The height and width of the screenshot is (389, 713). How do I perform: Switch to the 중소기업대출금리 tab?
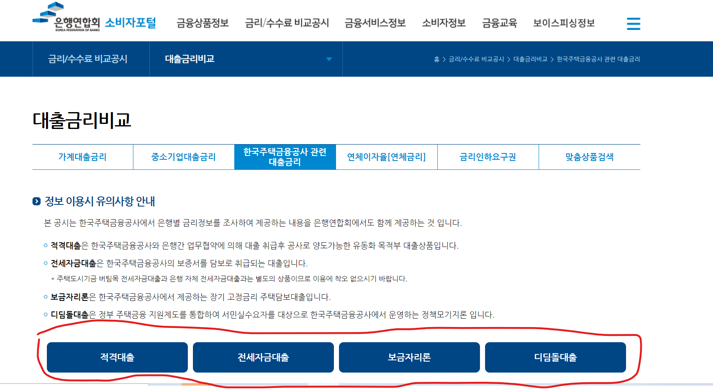184,157
